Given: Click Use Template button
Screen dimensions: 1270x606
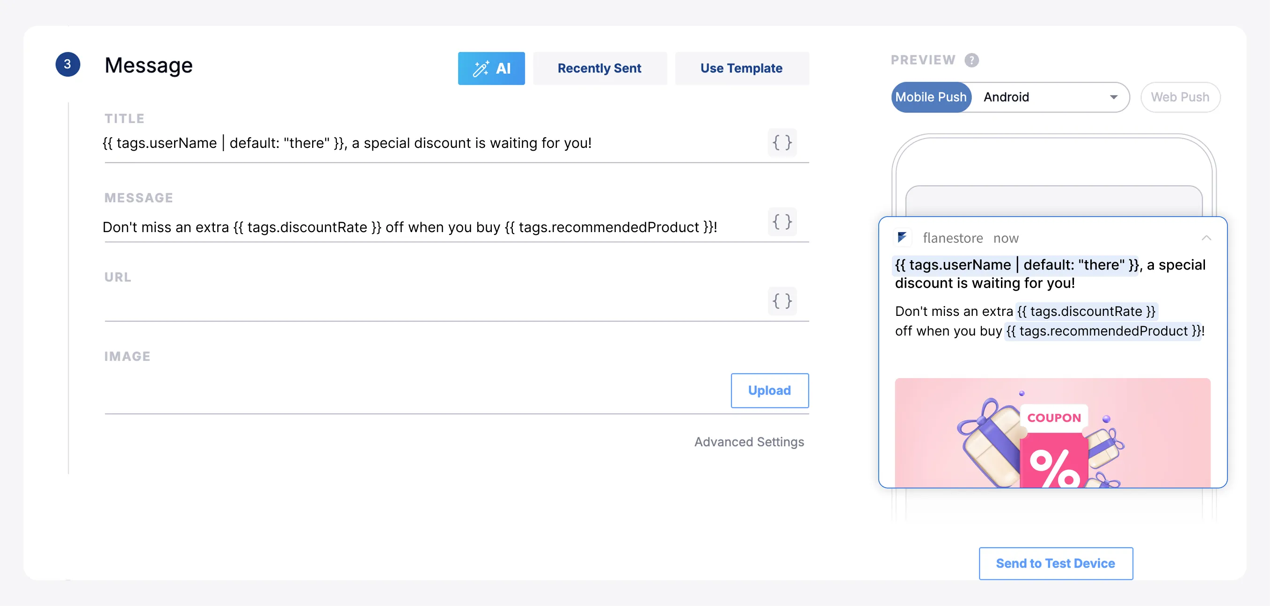Looking at the screenshot, I should [742, 68].
